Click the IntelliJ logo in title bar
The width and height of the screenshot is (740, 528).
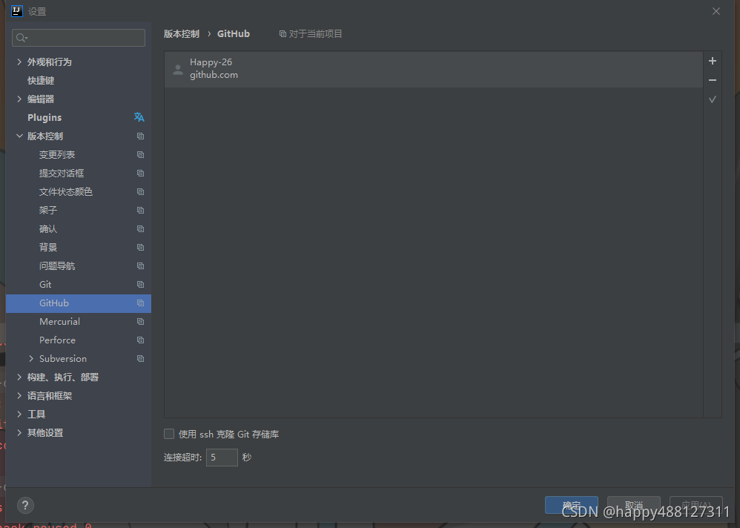click(16, 11)
